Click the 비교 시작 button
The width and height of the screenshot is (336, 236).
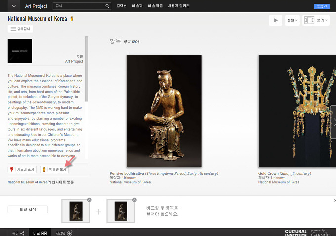(28, 209)
